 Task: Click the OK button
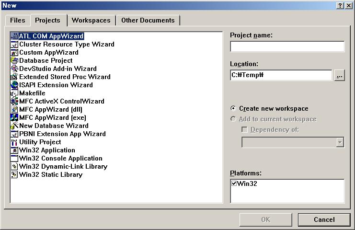tap(265, 219)
